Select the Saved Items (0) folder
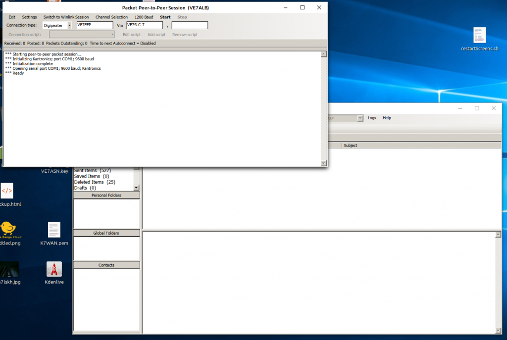This screenshot has width=507, height=340. point(92,176)
